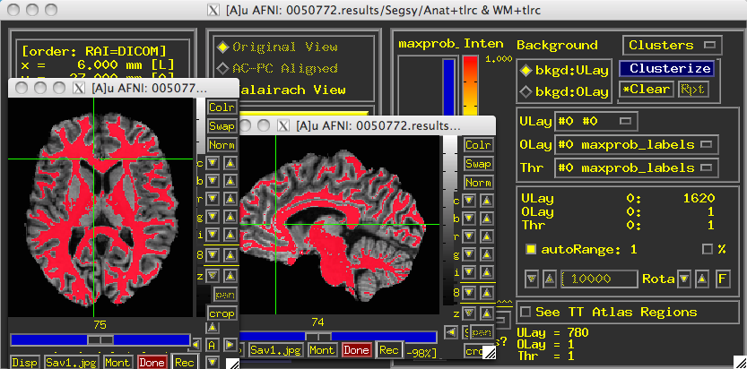Click contrast 'c' up arrow in axial viewer
Image resolution: width=747 pixels, height=369 pixels.
(230, 163)
